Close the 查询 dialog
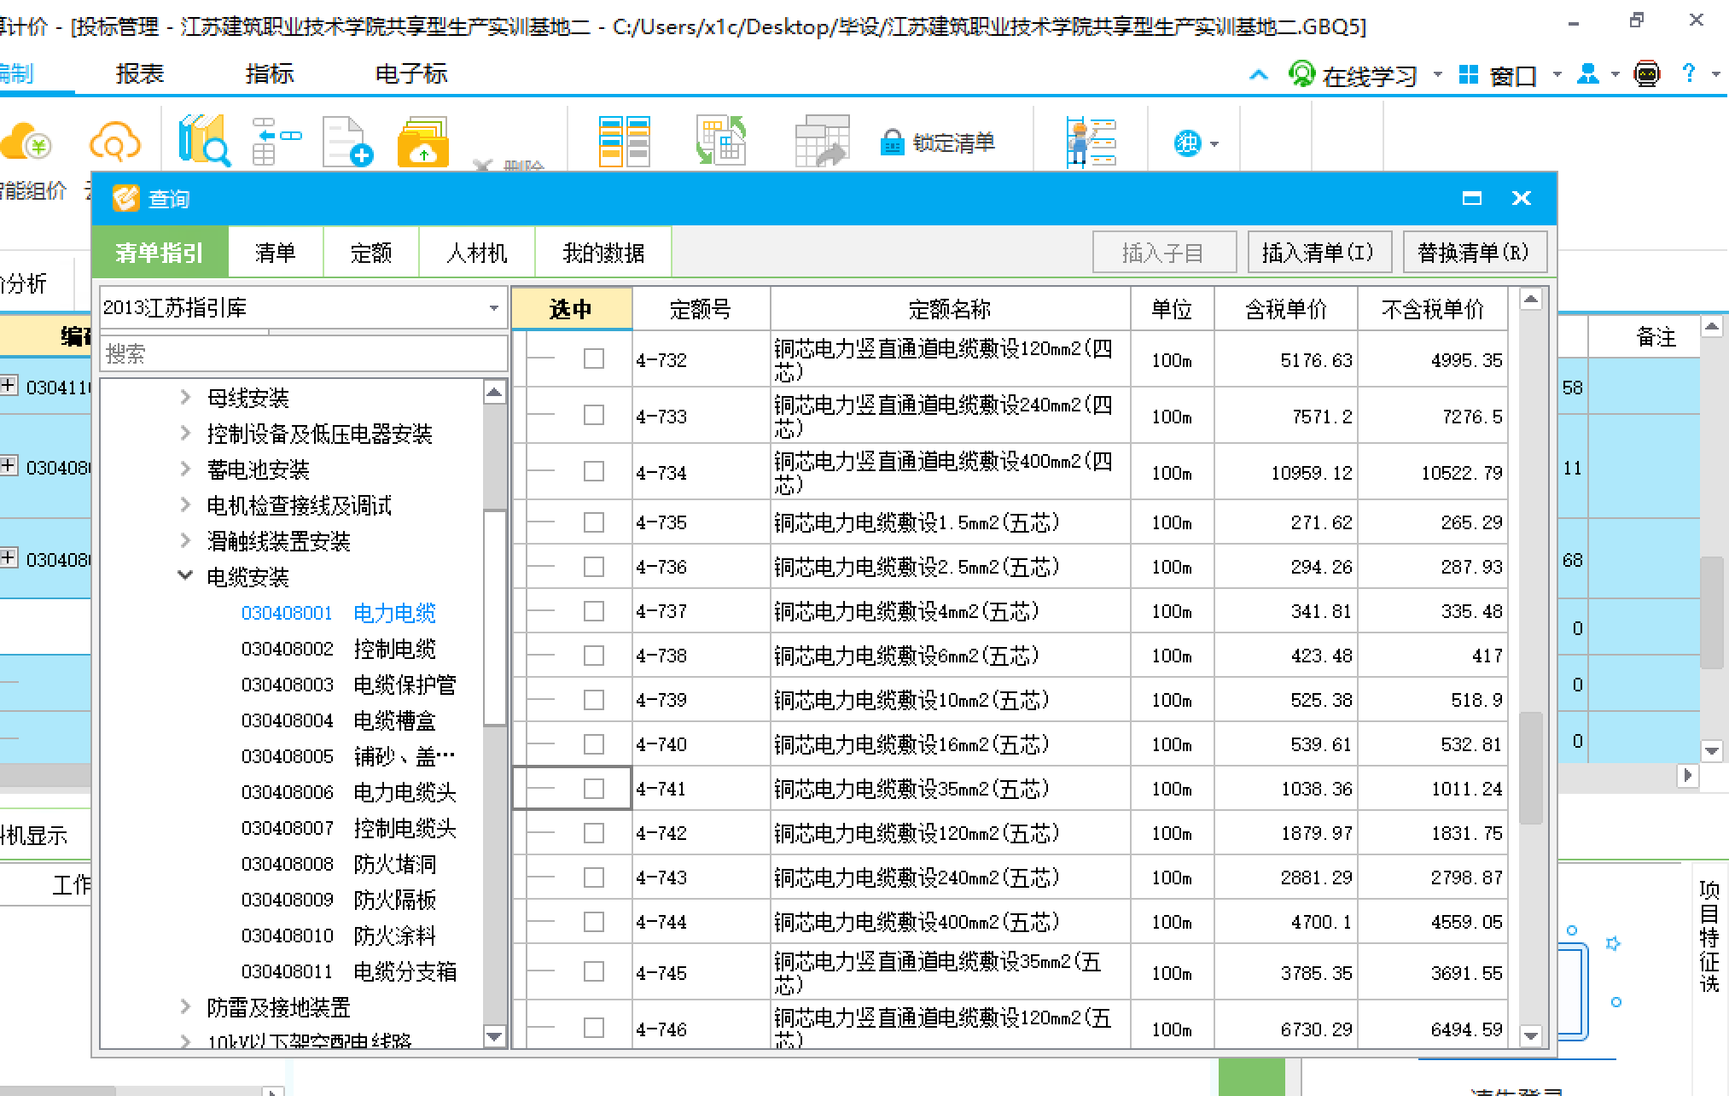This screenshot has height=1096, width=1729. [1521, 198]
